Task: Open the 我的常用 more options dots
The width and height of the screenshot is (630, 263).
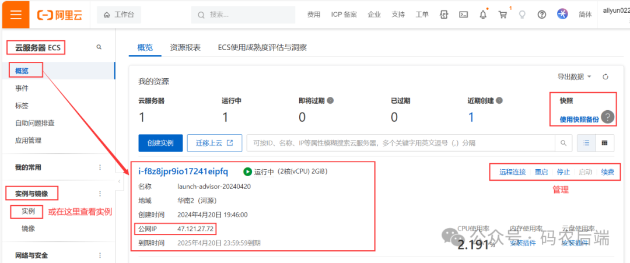Action: [100, 167]
